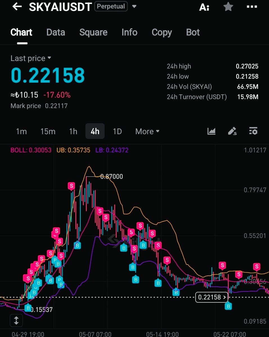Tap the 0.55201 price axis label
The height and width of the screenshot is (337, 269).
(255, 236)
